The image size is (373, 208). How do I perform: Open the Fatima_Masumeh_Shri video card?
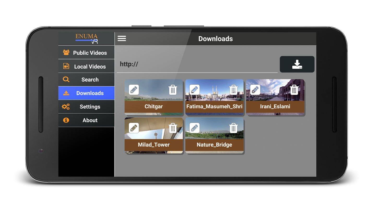click(x=214, y=97)
